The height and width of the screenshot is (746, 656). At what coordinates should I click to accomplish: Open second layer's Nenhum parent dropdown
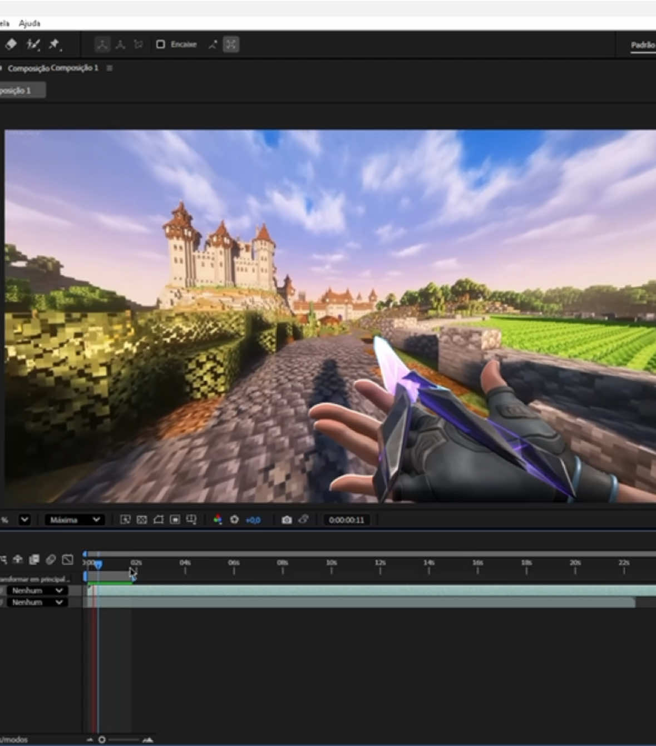coord(37,602)
